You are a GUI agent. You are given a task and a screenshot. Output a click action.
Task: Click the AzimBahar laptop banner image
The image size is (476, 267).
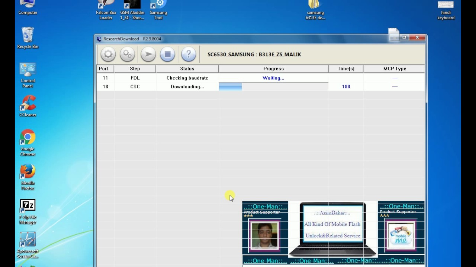pyautogui.click(x=333, y=229)
